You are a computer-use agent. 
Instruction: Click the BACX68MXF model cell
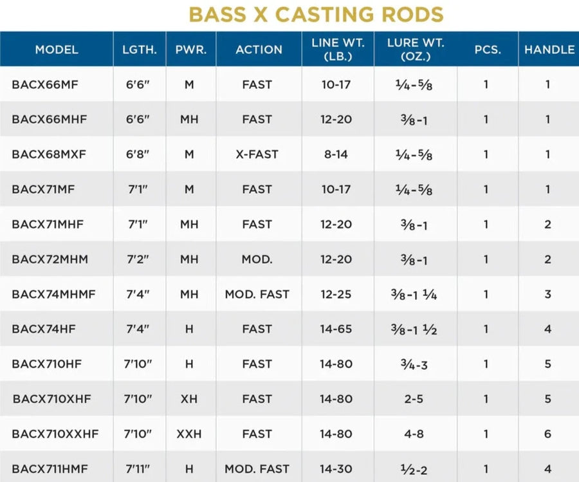(48, 154)
